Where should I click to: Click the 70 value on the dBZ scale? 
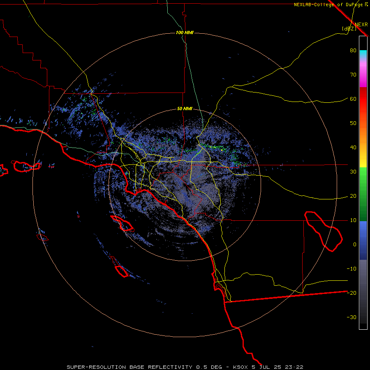click(353, 75)
